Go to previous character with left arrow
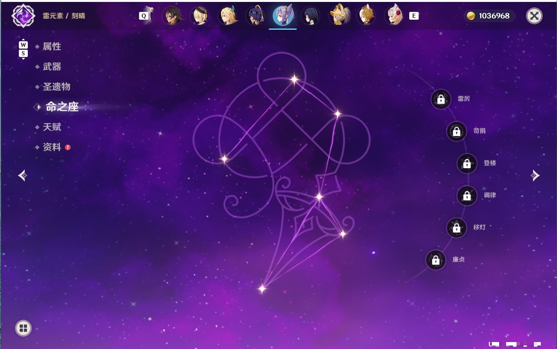557x349 pixels. [x=22, y=175]
